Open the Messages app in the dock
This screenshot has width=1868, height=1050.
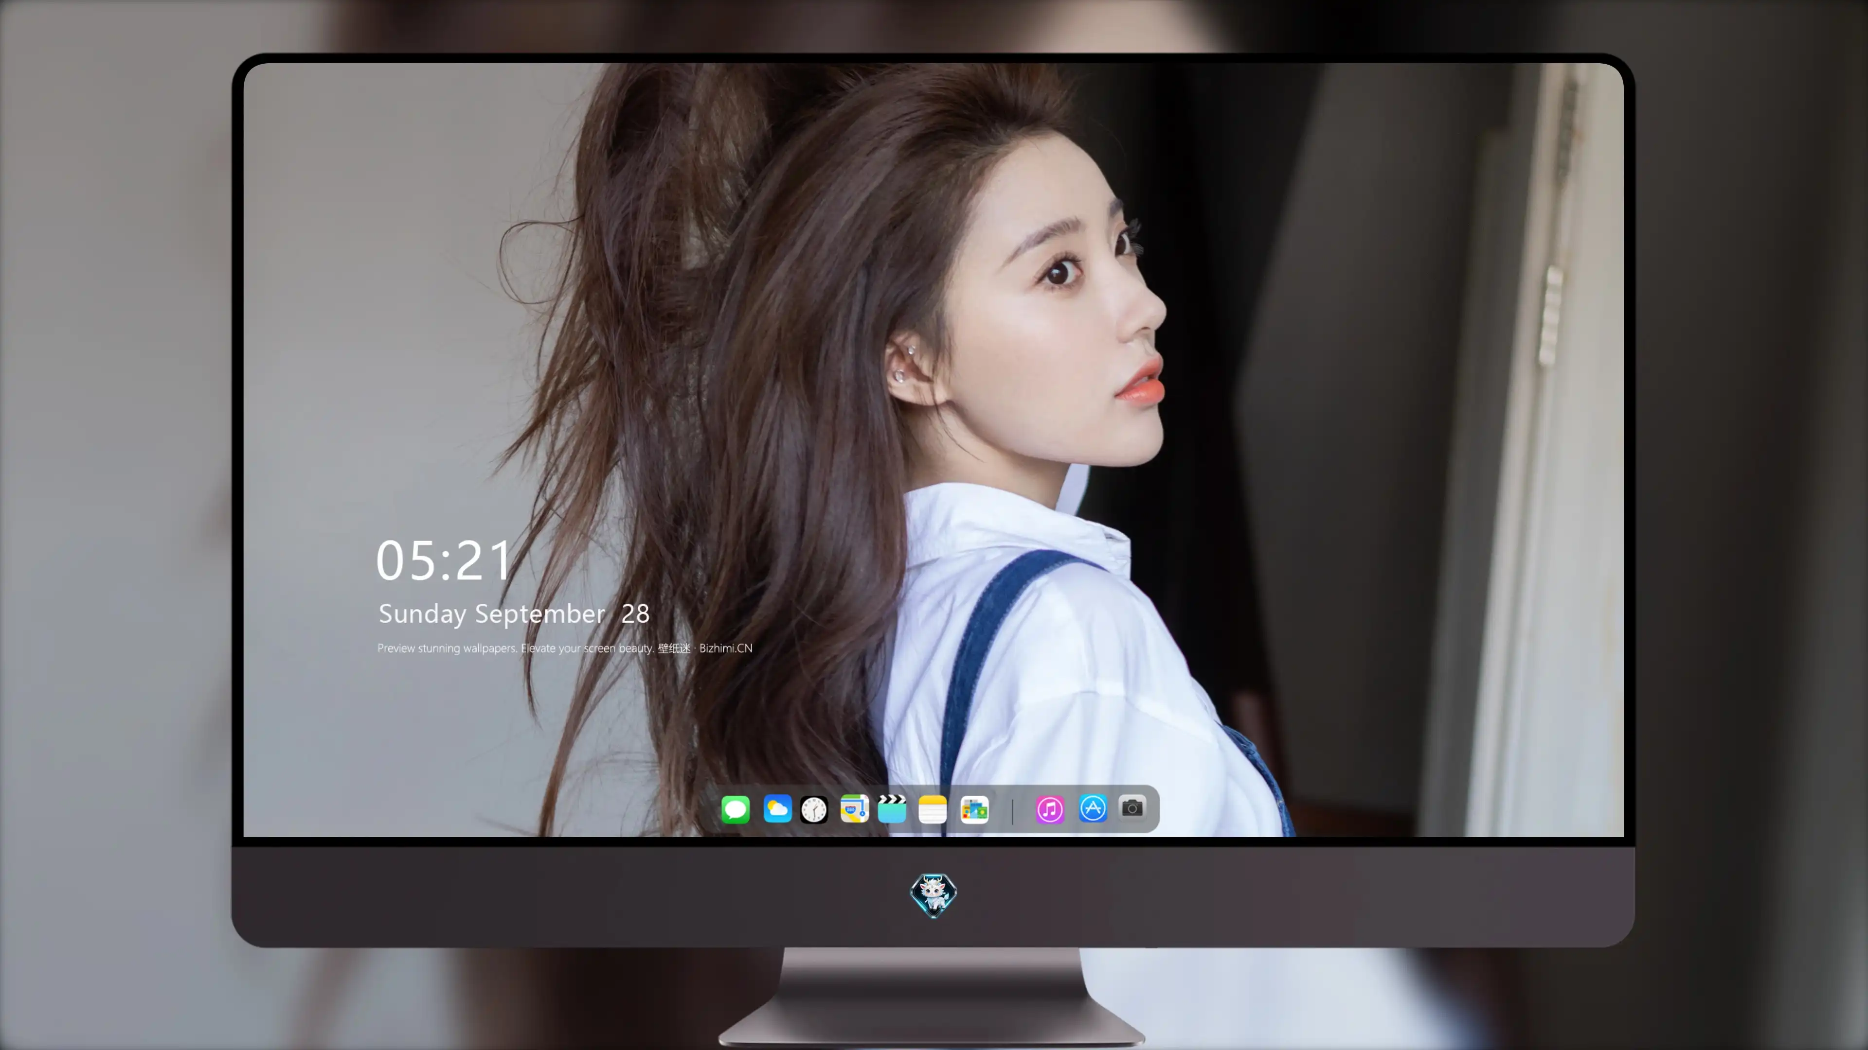click(x=736, y=809)
